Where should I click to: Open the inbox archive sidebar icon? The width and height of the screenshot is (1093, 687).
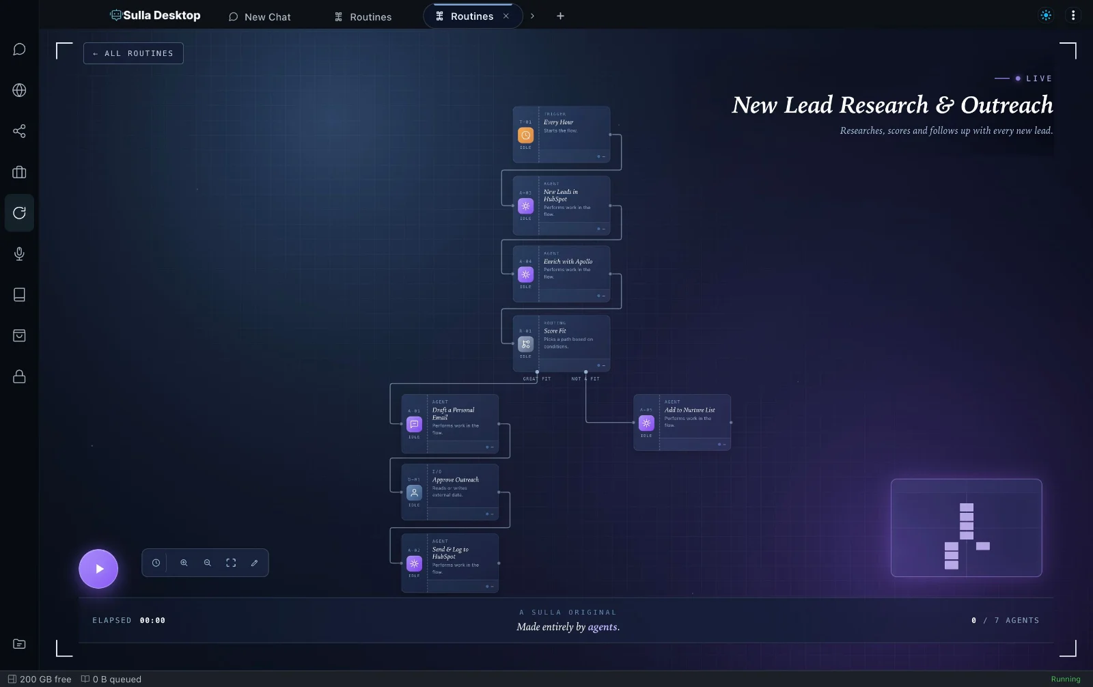19,335
